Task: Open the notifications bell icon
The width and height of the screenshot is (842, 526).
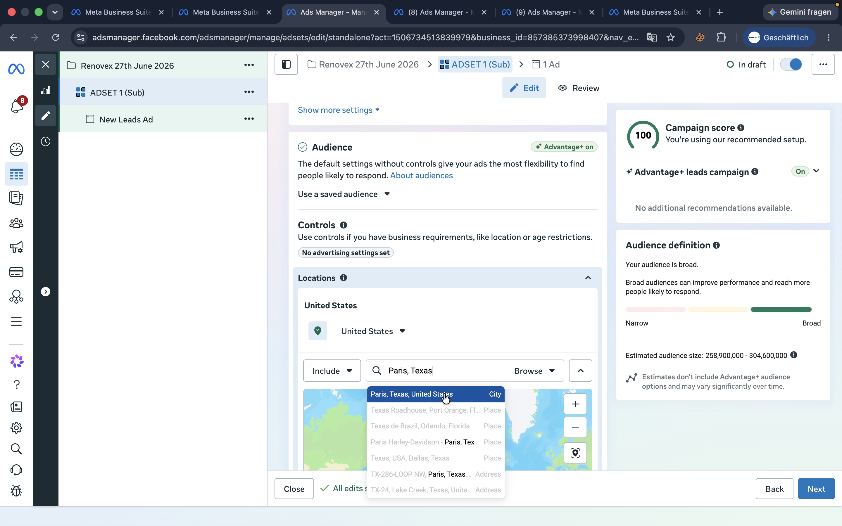Action: tap(16, 106)
